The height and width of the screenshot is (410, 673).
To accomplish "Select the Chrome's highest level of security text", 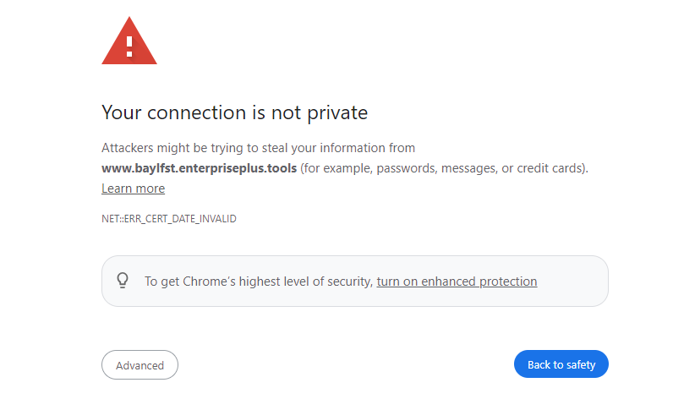I will 277,282.
